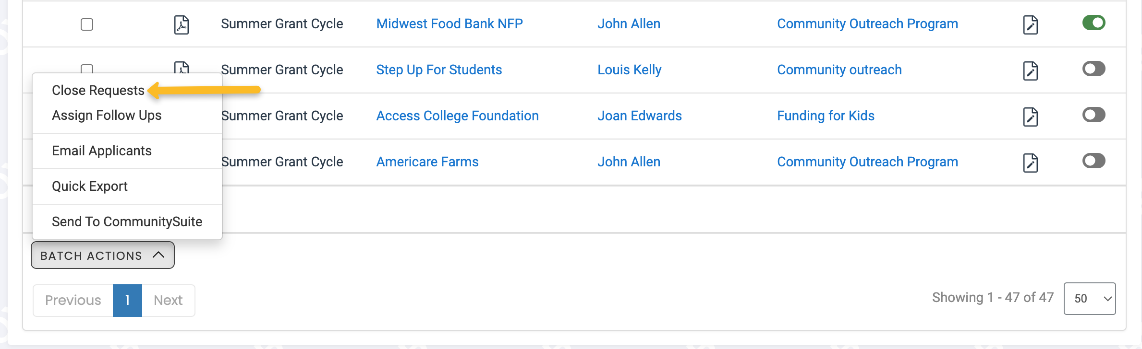Select Close Requests from the batch menu
1142x349 pixels.
(98, 90)
